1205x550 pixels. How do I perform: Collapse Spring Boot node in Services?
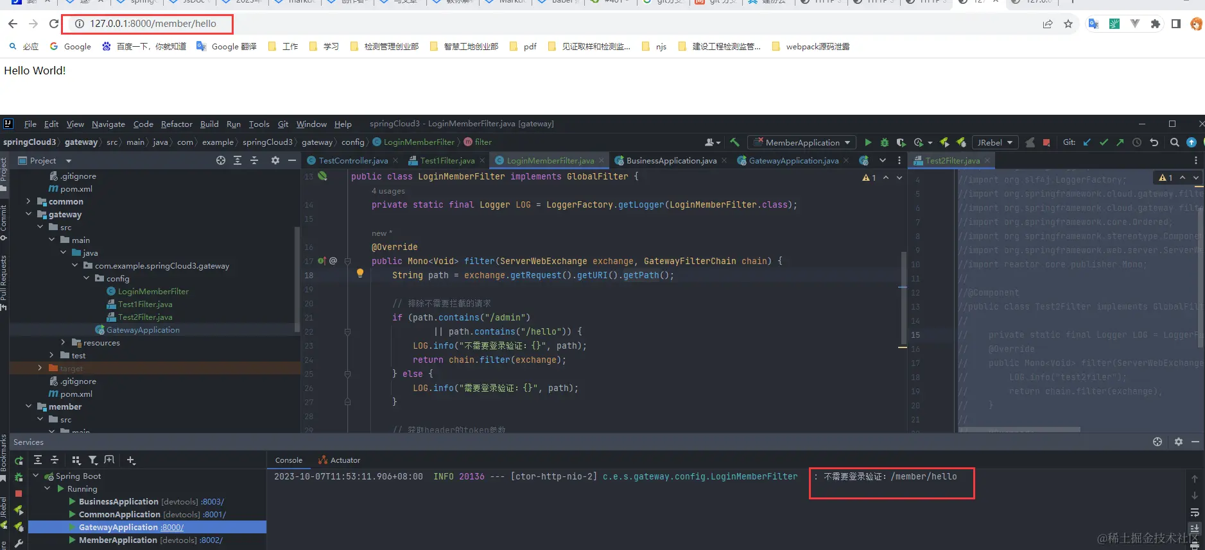36,476
